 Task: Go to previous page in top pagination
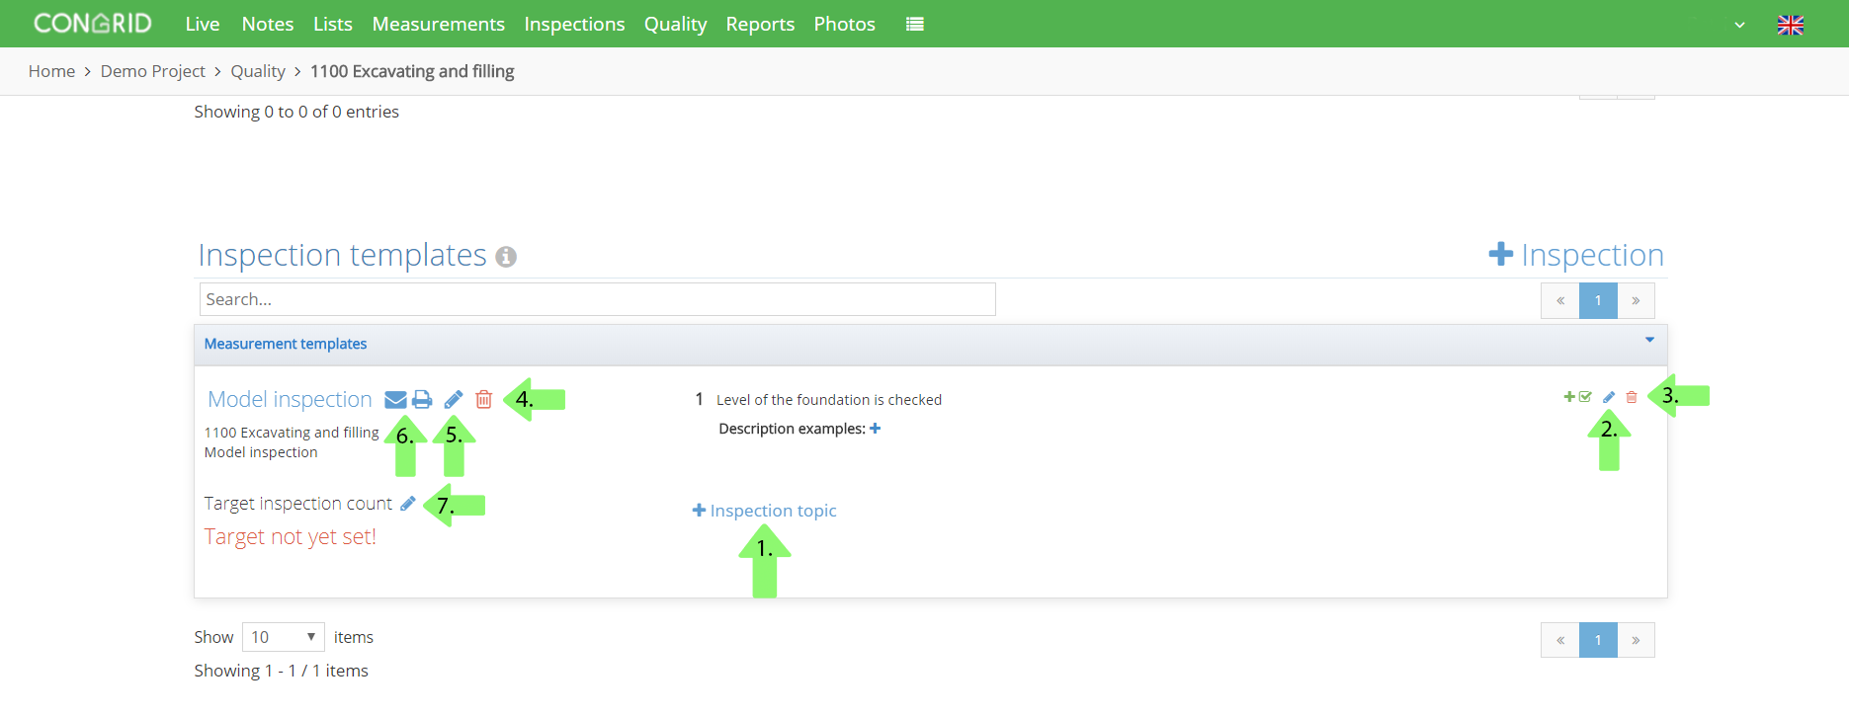(1560, 300)
